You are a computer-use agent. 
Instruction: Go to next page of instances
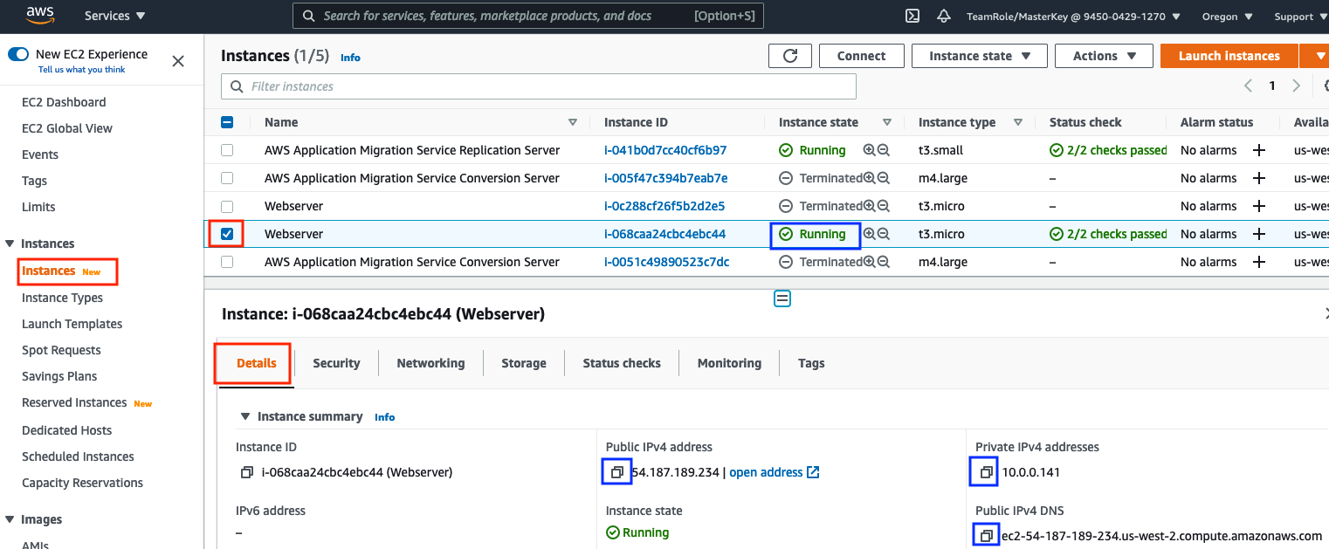tap(1297, 86)
